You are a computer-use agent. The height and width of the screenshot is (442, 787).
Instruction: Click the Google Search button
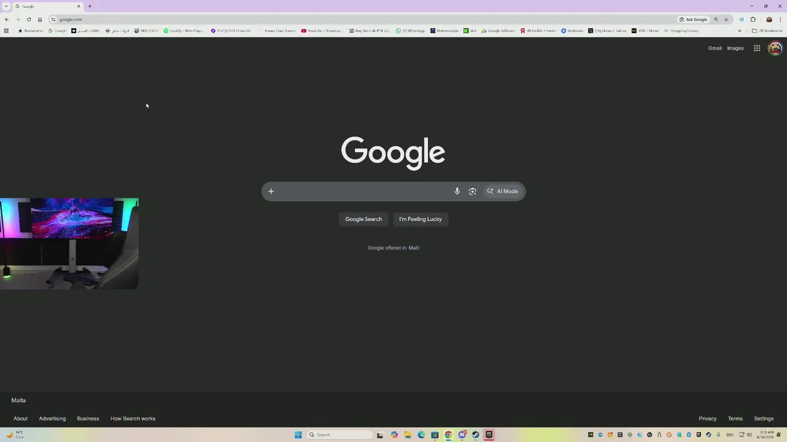(363, 219)
